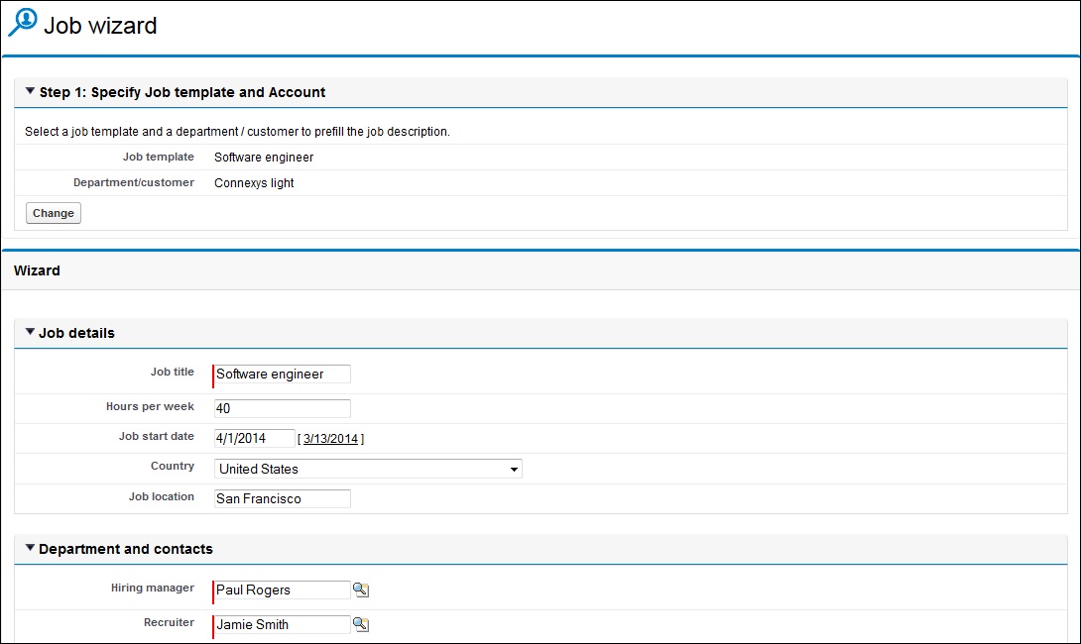Viewport: 1081px width, 644px height.
Task: Click the 'Job location' label
Action: (162, 496)
